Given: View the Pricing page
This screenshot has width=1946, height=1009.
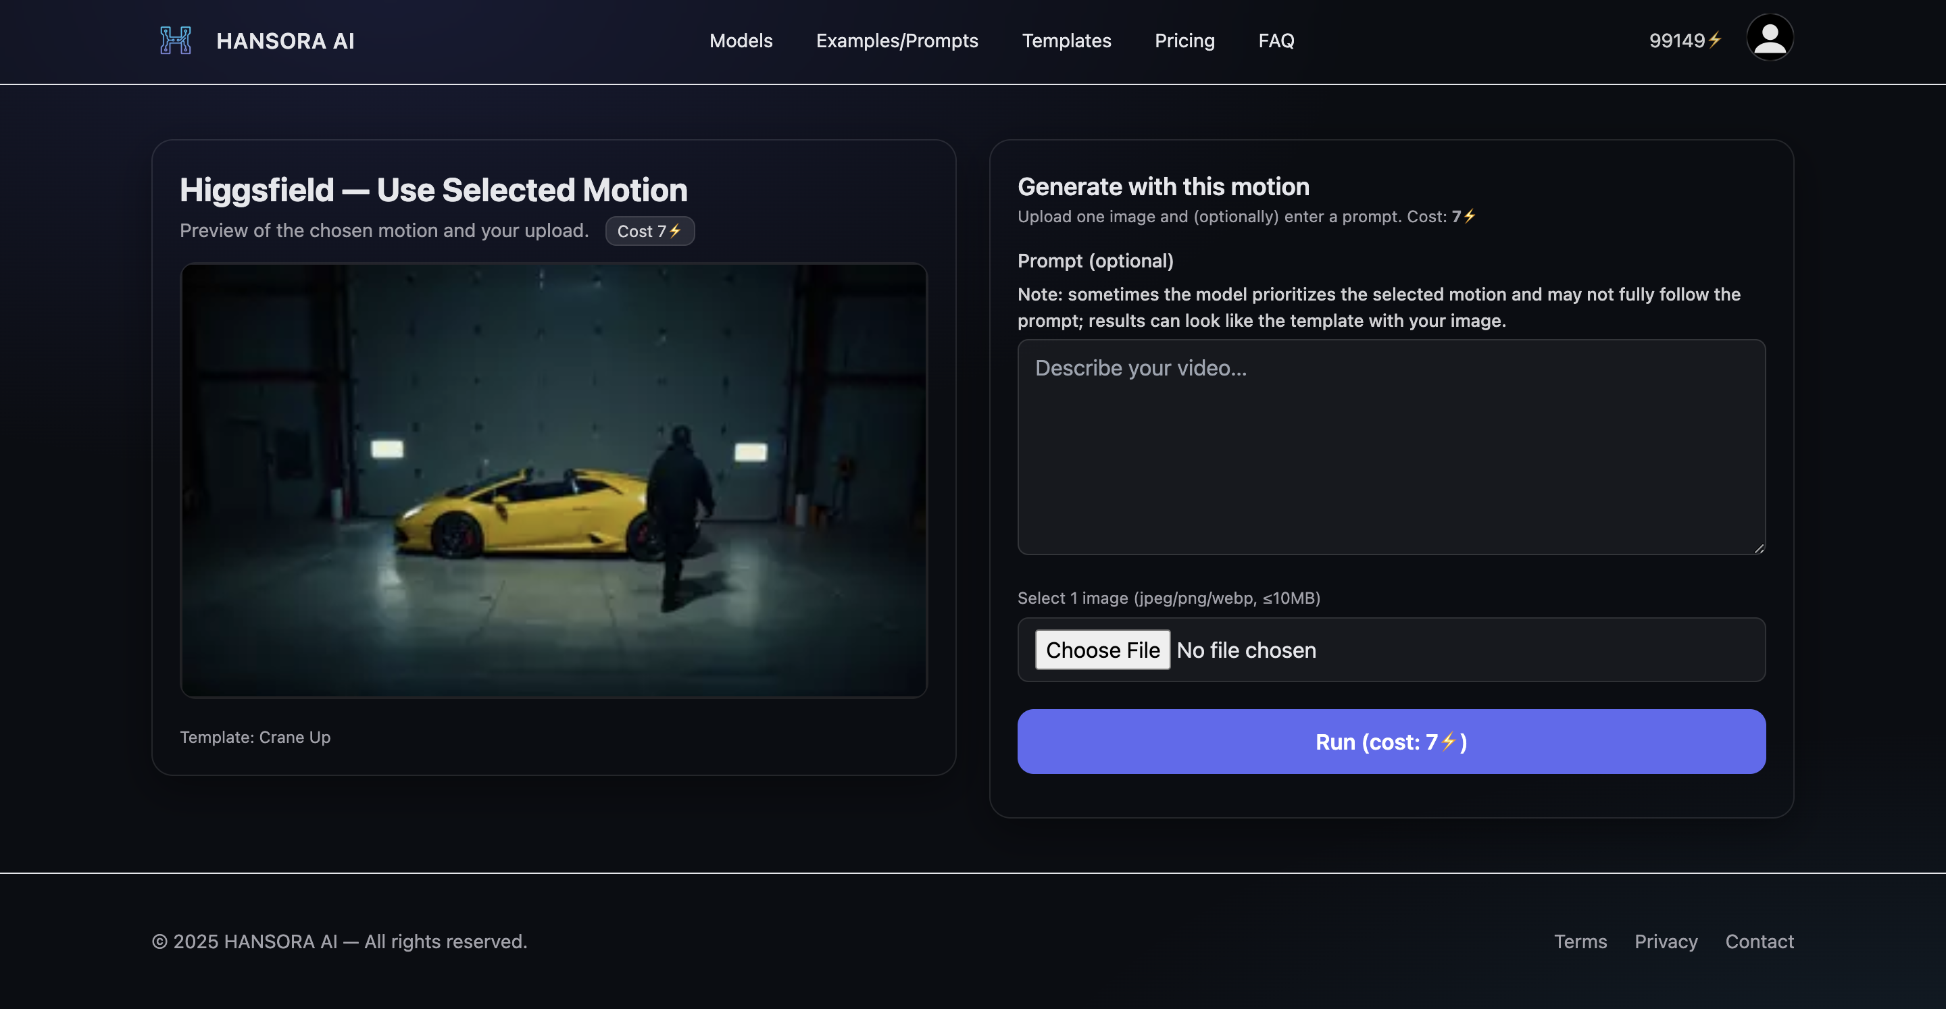Looking at the screenshot, I should pos(1184,41).
